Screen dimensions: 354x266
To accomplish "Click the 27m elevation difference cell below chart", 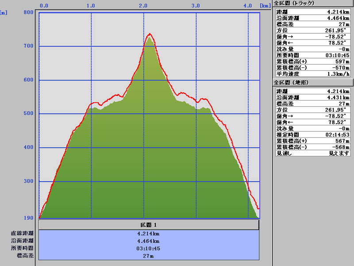I will click(149, 256).
